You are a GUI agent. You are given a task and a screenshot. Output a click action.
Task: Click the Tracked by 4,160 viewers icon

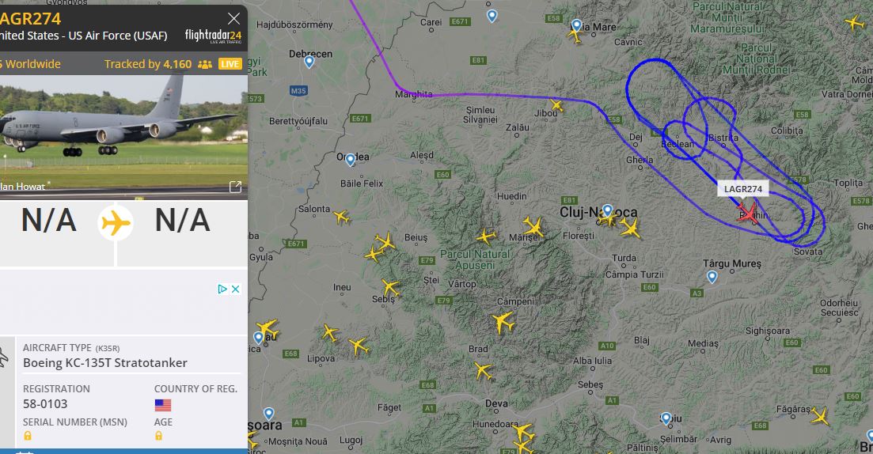pyautogui.click(x=205, y=65)
